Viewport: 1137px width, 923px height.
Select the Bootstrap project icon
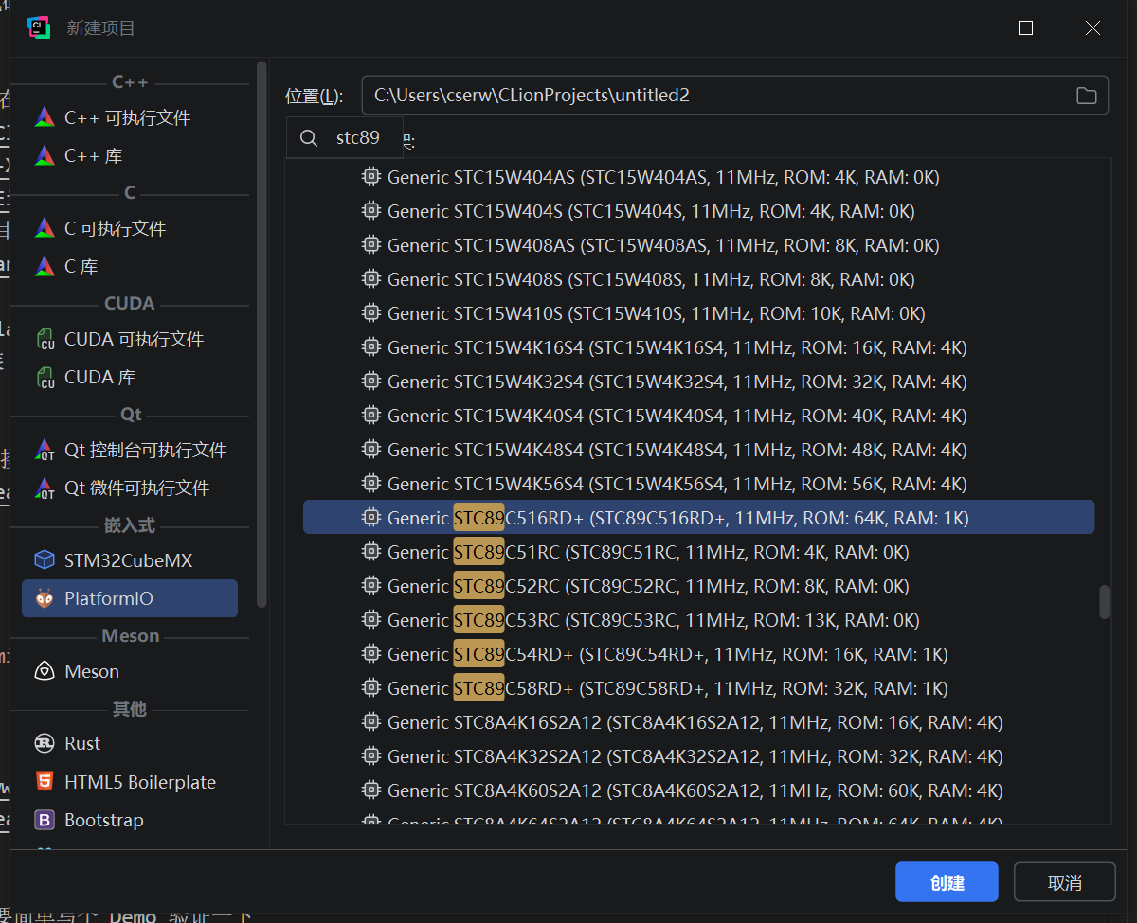click(45, 820)
